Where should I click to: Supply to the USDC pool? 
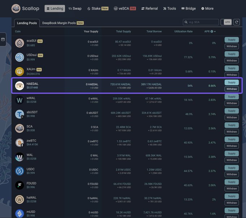(x=232, y=168)
